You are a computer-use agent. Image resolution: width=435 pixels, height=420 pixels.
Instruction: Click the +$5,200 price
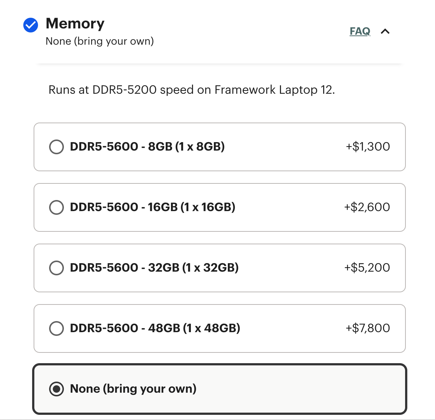point(367,268)
